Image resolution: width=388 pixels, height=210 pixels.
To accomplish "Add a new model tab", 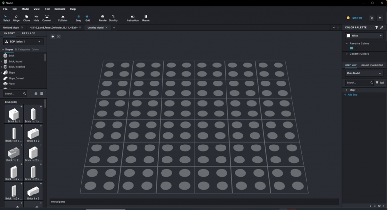I will [114, 28].
